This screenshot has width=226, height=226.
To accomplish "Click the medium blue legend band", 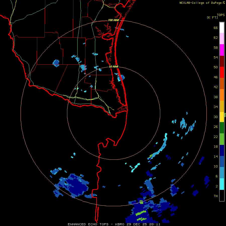I will coord(222,161).
